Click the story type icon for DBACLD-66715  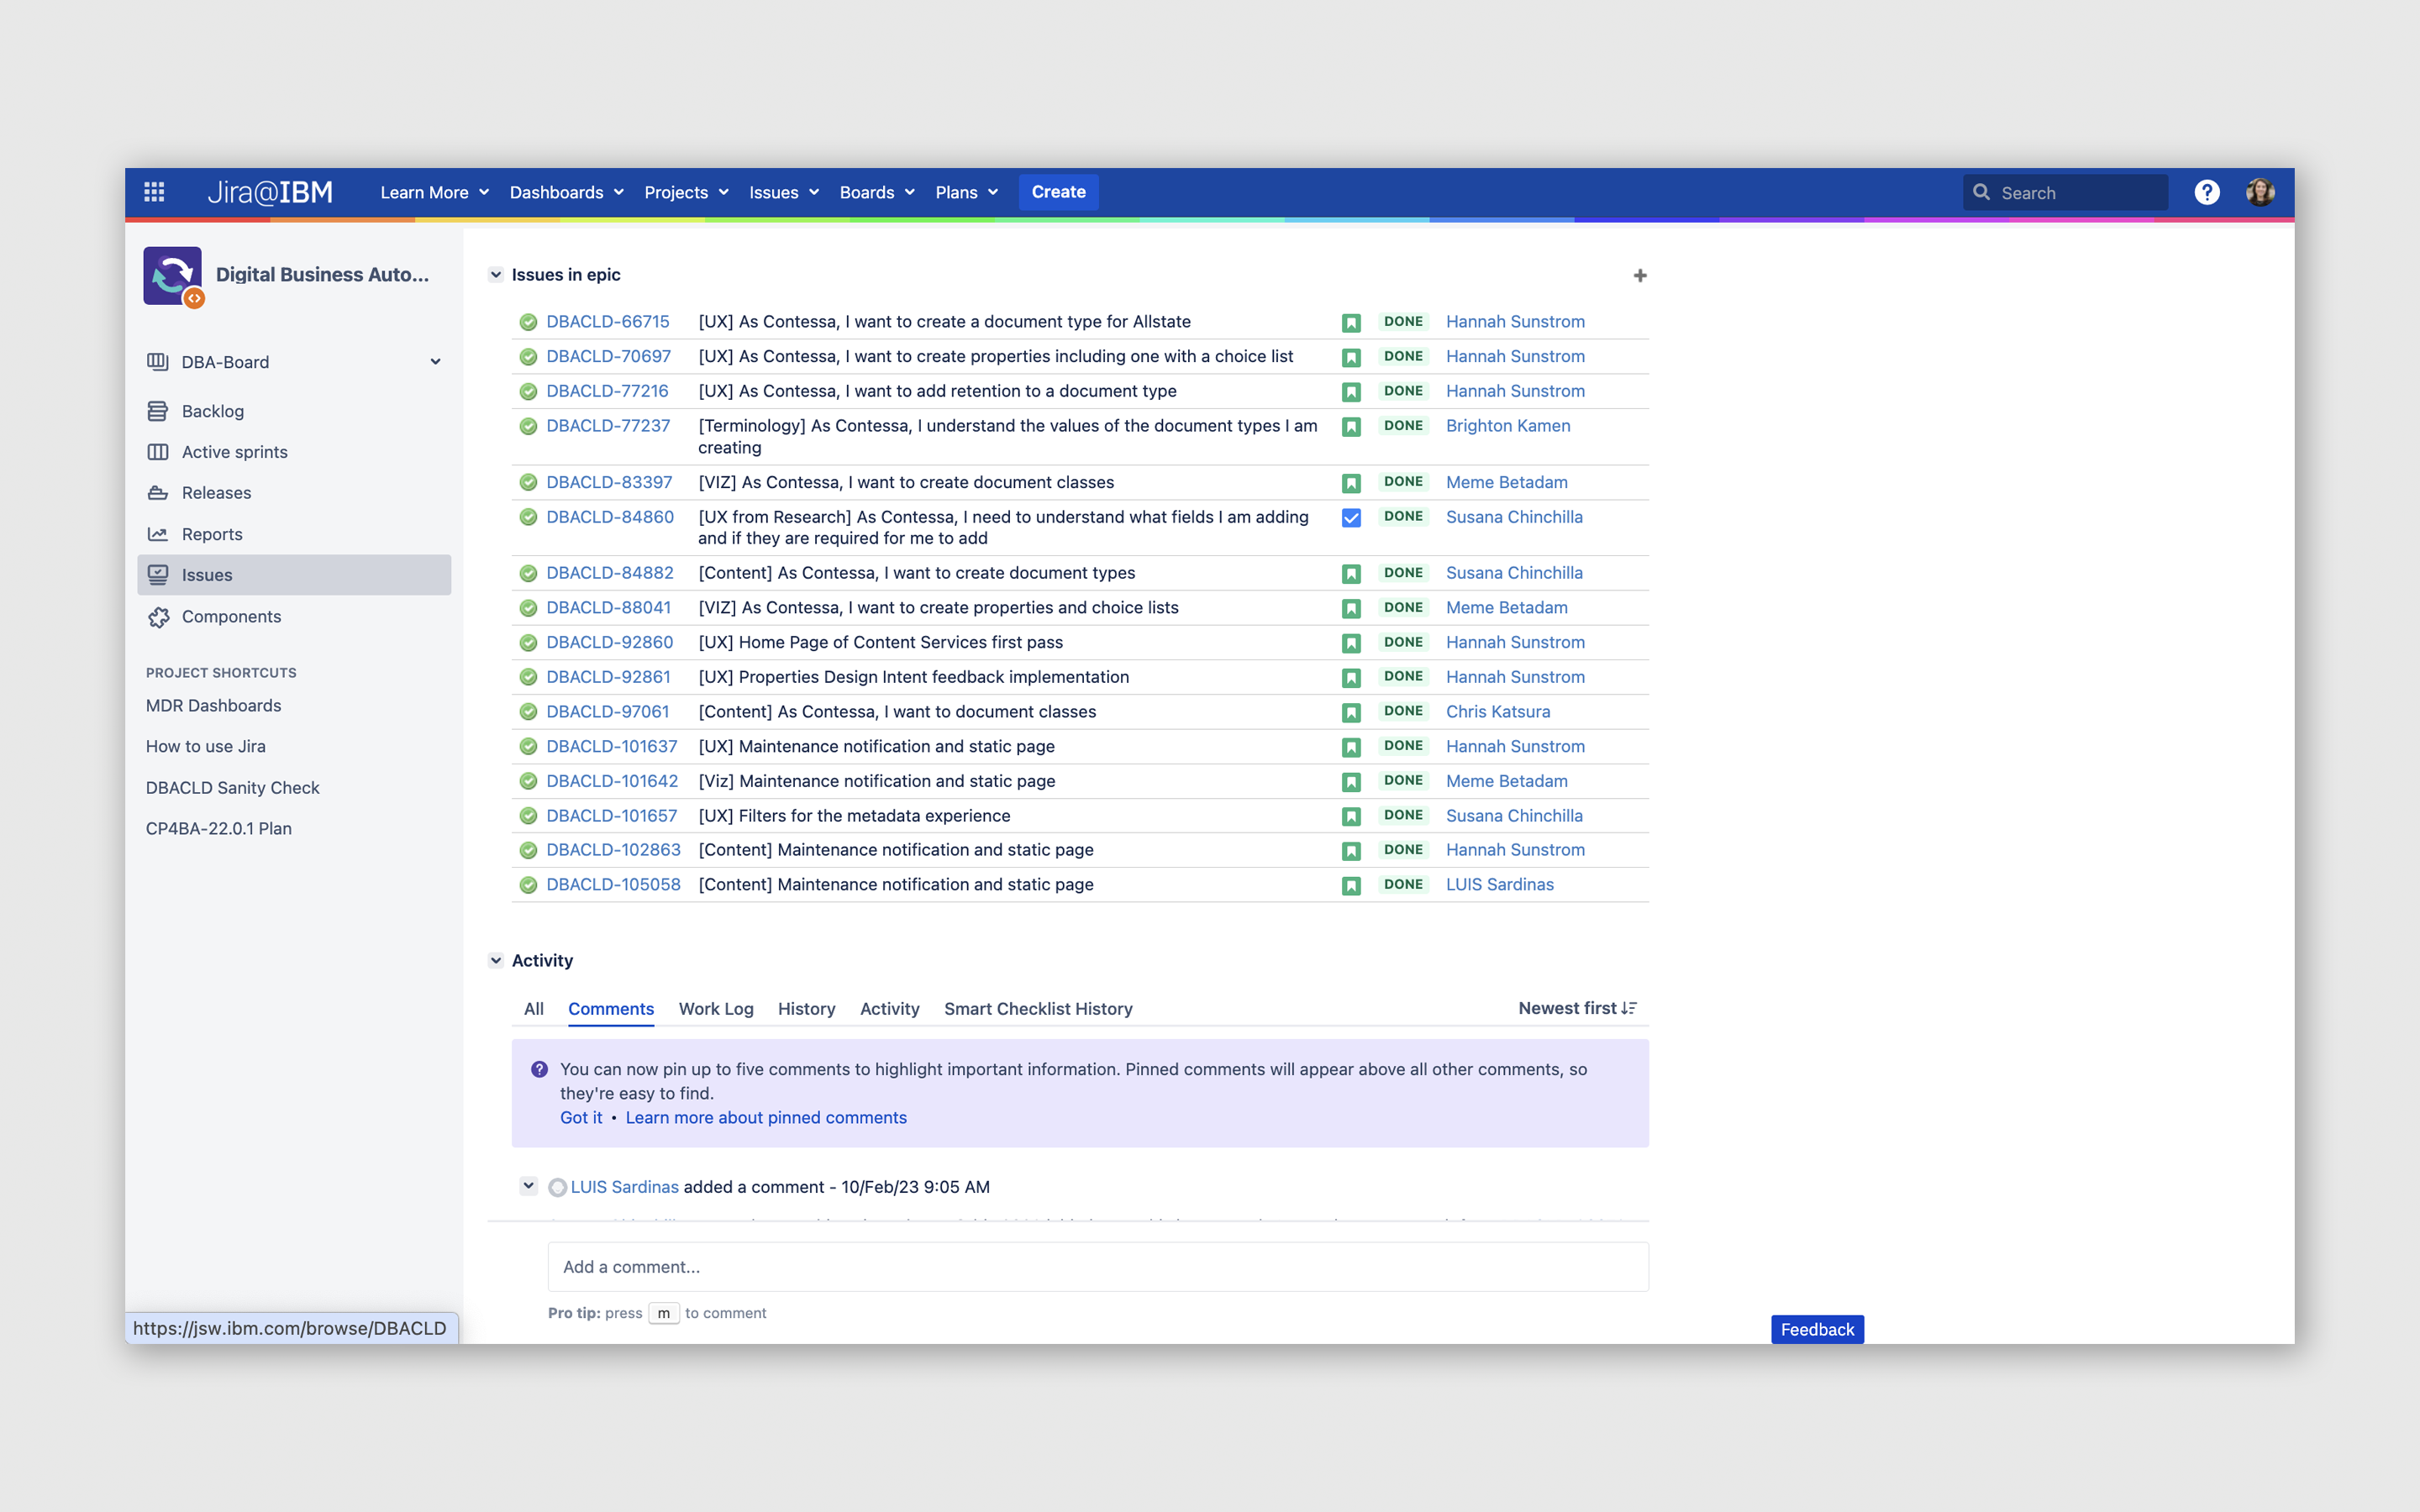pyautogui.click(x=1351, y=322)
